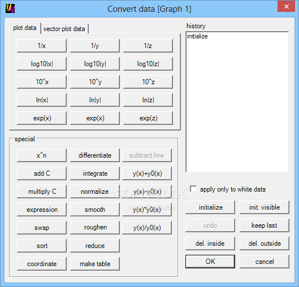The width and height of the screenshot is (299, 287).
Task: Click the init. visible button
Action: tap(265, 207)
